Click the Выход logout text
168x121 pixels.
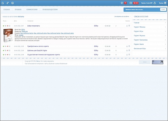[161, 3]
